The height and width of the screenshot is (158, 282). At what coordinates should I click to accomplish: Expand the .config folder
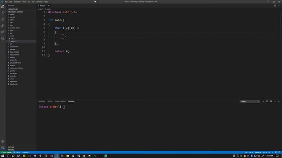point(21,17)
